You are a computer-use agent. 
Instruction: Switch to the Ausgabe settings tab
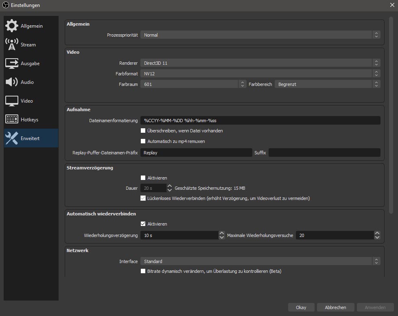pyautogui.click(x=31, y=64)
